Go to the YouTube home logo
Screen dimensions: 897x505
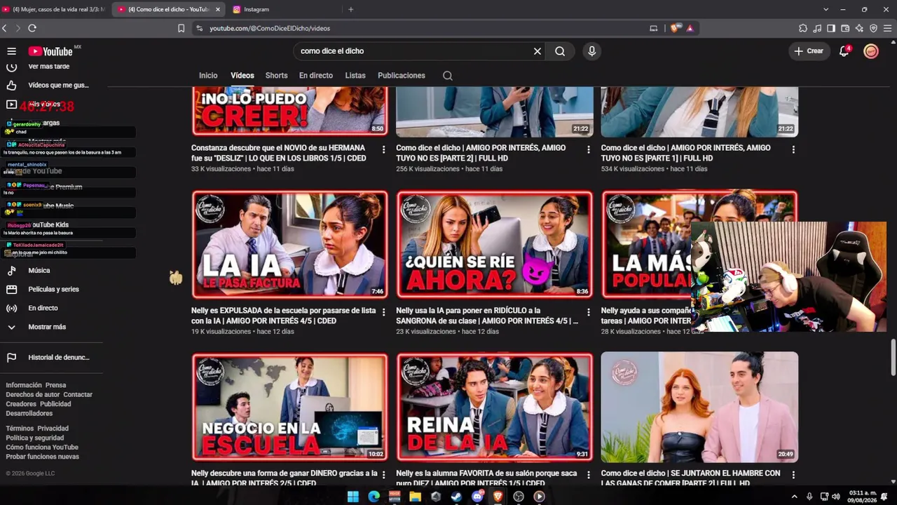click(50, 51)
